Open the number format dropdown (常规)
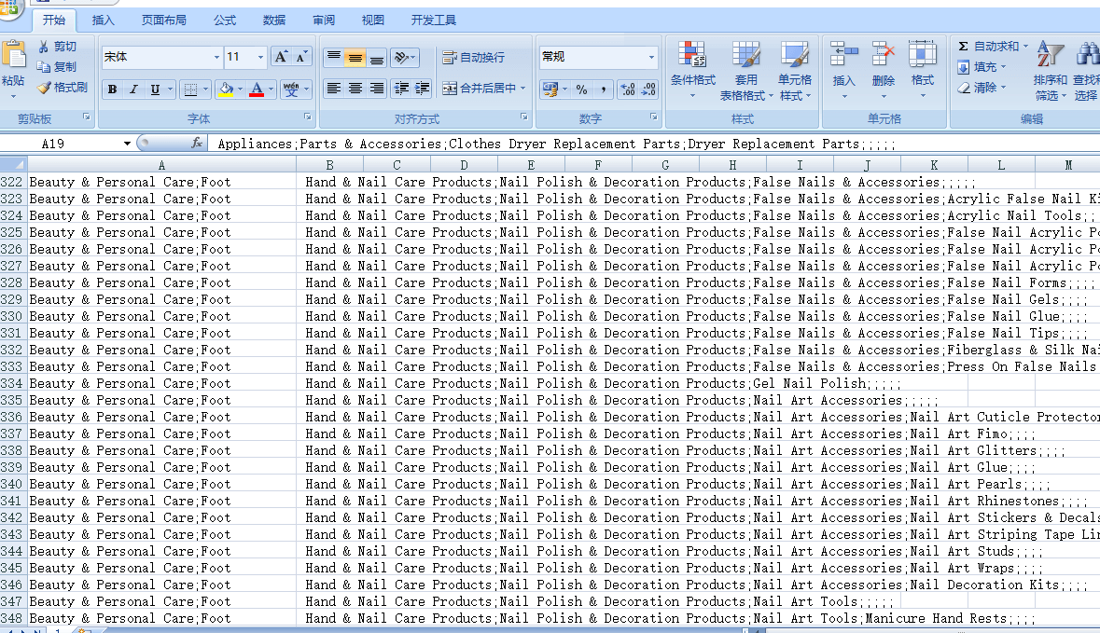Screen dimensions: 1100x633 [x=651, y=58]
